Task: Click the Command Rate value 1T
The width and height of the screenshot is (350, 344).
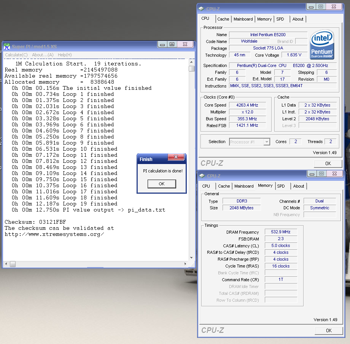Action: (281, 279)
